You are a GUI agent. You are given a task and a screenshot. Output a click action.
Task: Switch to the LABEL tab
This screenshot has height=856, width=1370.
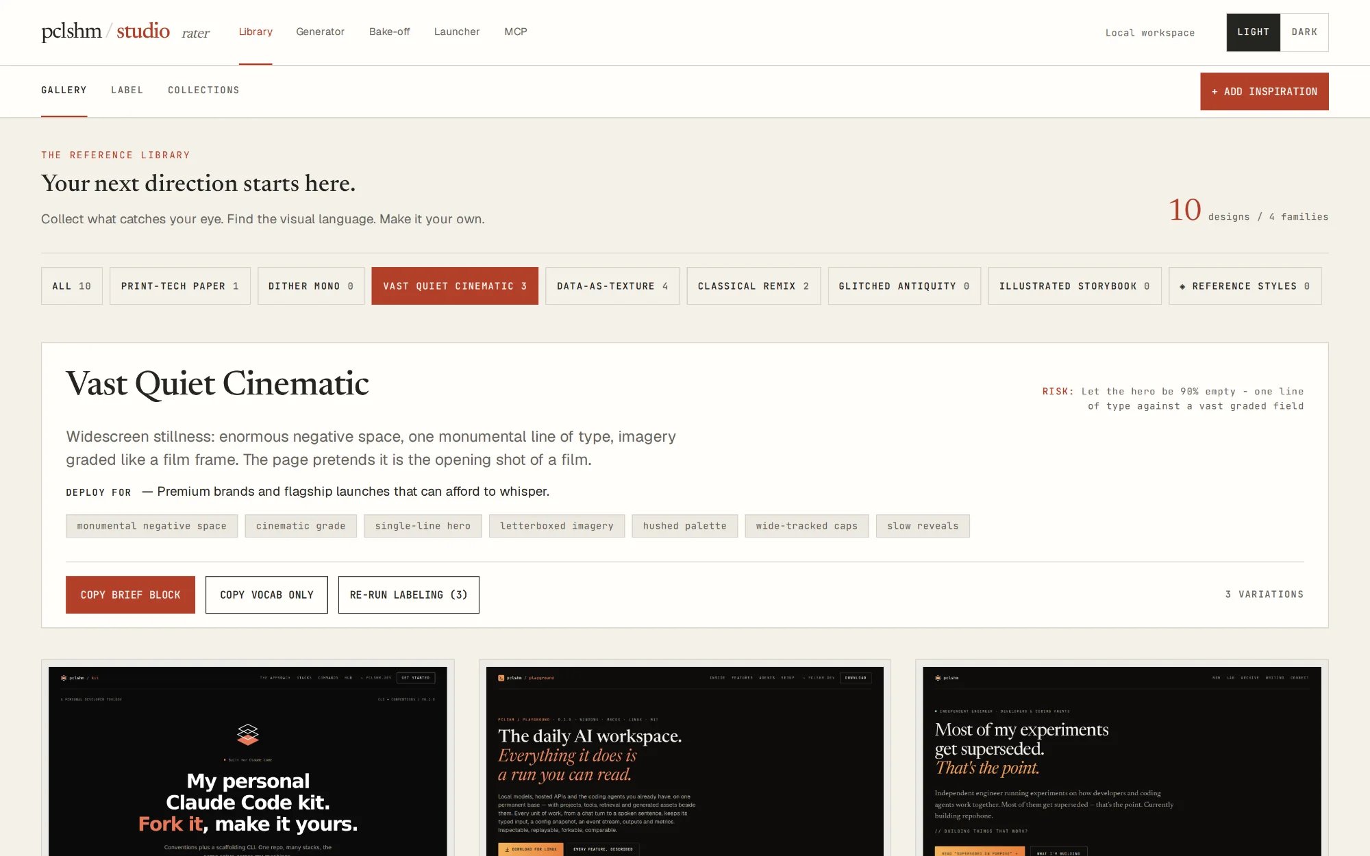[x=127, y=90]
